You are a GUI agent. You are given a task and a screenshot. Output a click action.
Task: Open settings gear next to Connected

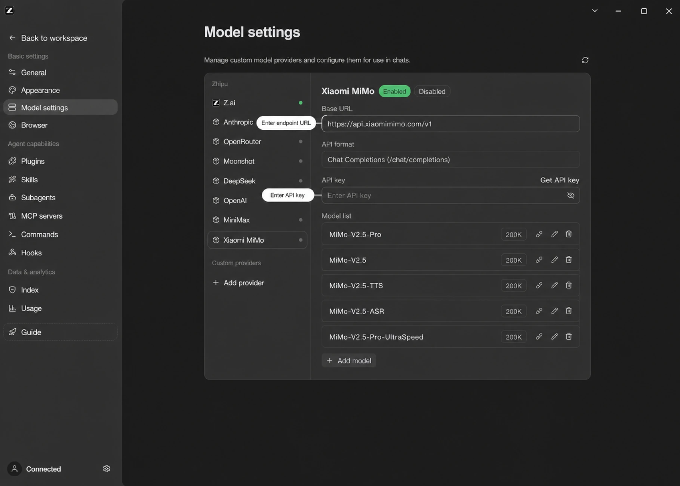[107, 469]
